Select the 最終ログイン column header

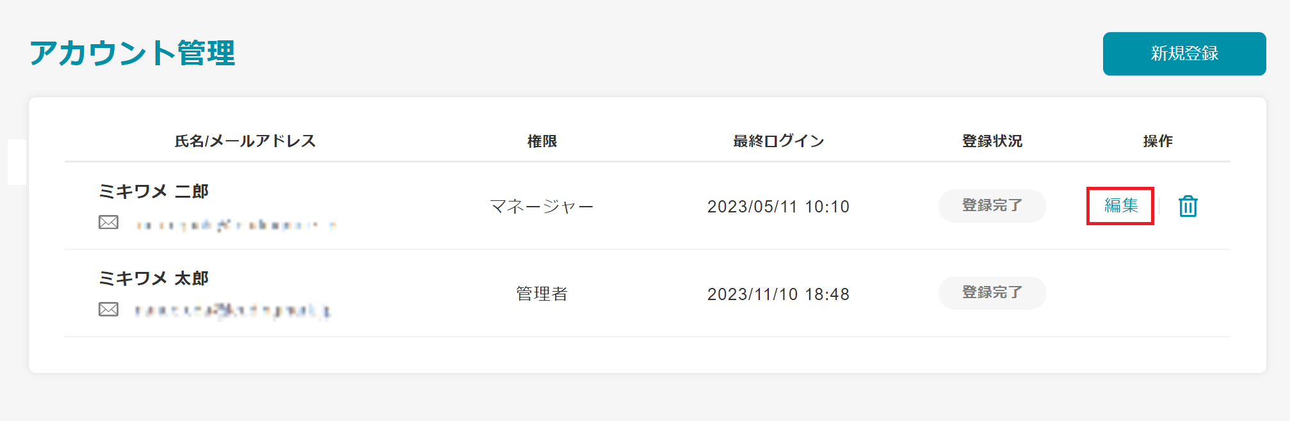[778, 141]
